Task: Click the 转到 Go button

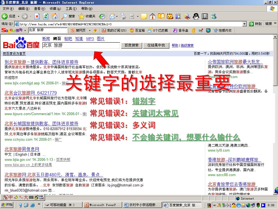Action: click(x=256, y=24)
